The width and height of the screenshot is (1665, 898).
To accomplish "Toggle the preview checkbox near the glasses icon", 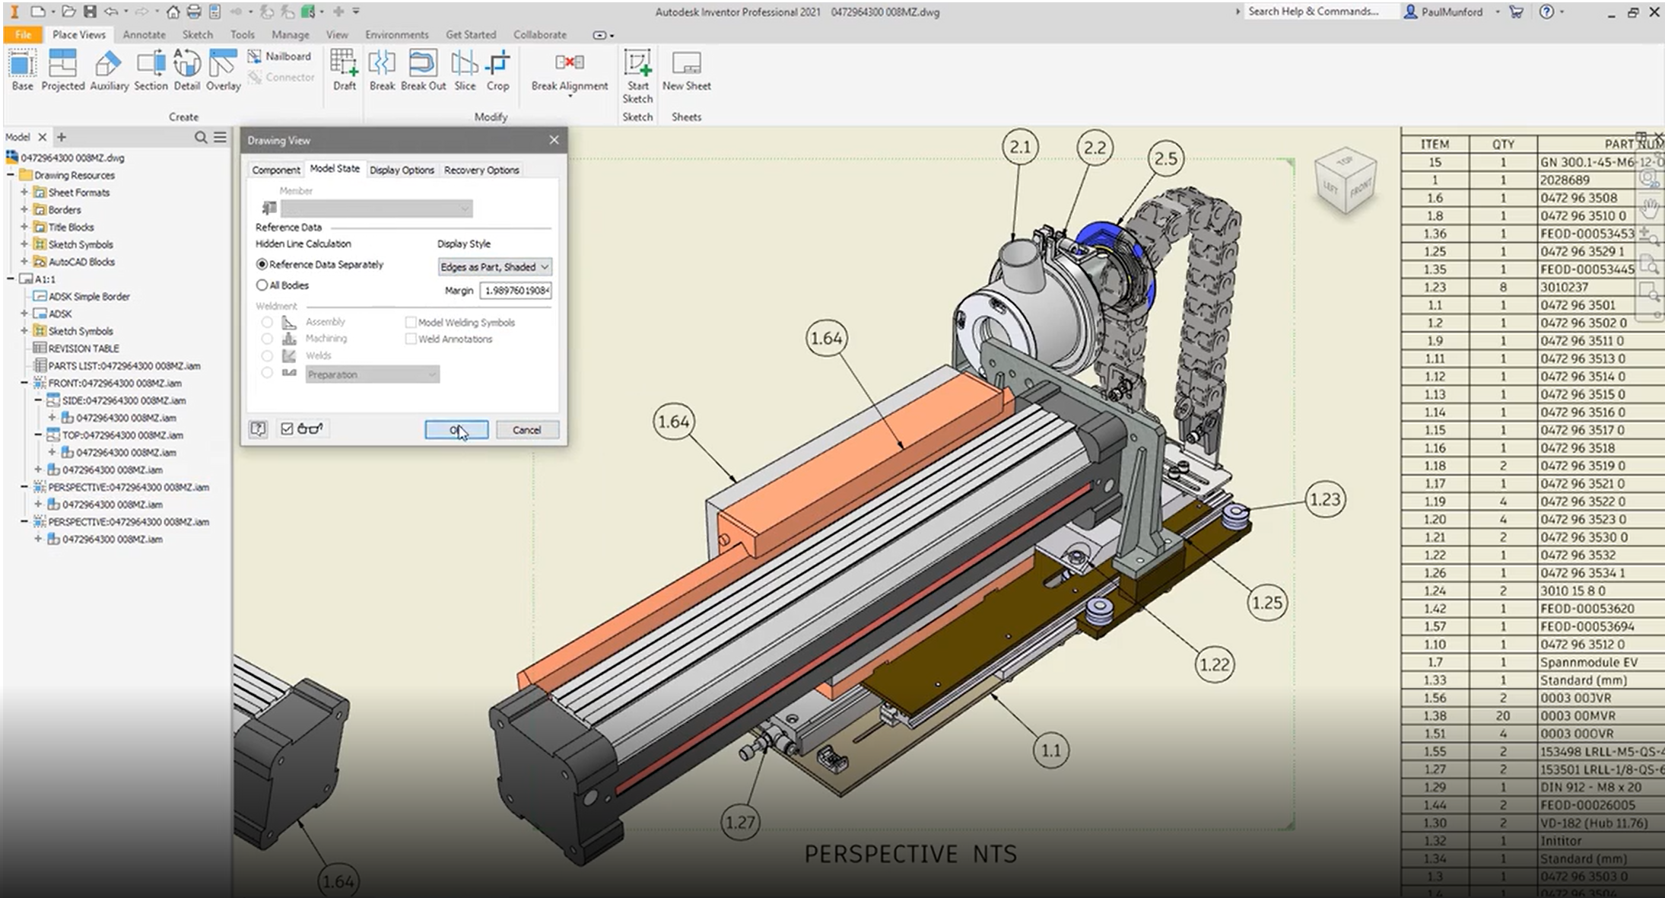I will click(287, 428).
